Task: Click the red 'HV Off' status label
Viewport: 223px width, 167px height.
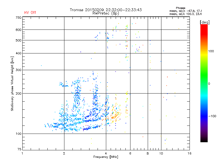Action: click(x=30, y=13)
